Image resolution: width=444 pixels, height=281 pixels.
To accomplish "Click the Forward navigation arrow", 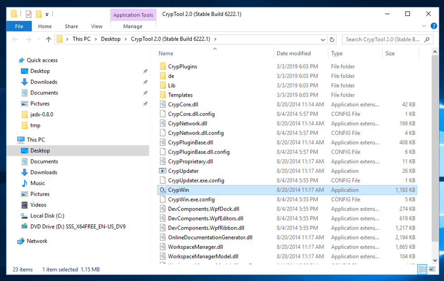I will click(x=28, y=39).
